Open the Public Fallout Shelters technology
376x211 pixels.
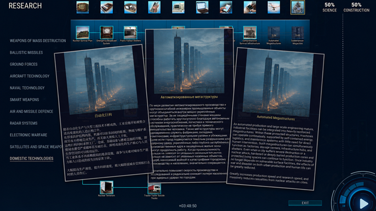[131, 32]
